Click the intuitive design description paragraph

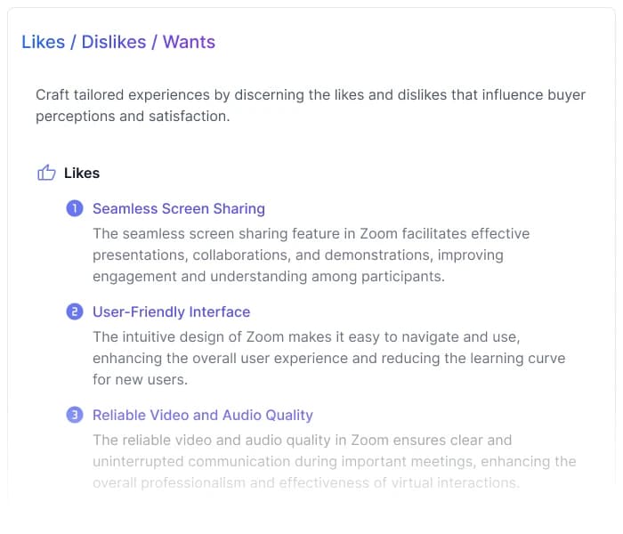pyautogui.click(x=328, y=358)
